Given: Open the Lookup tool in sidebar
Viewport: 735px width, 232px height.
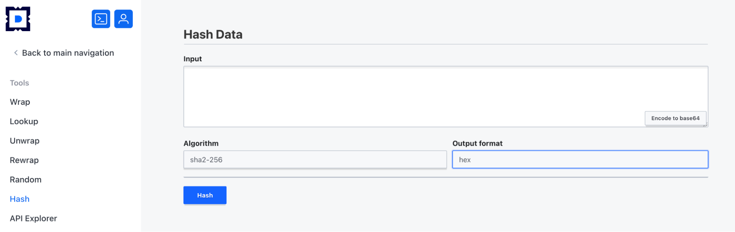Looking at the screenshot, I should pyautogui.click(x=24, y=121).
